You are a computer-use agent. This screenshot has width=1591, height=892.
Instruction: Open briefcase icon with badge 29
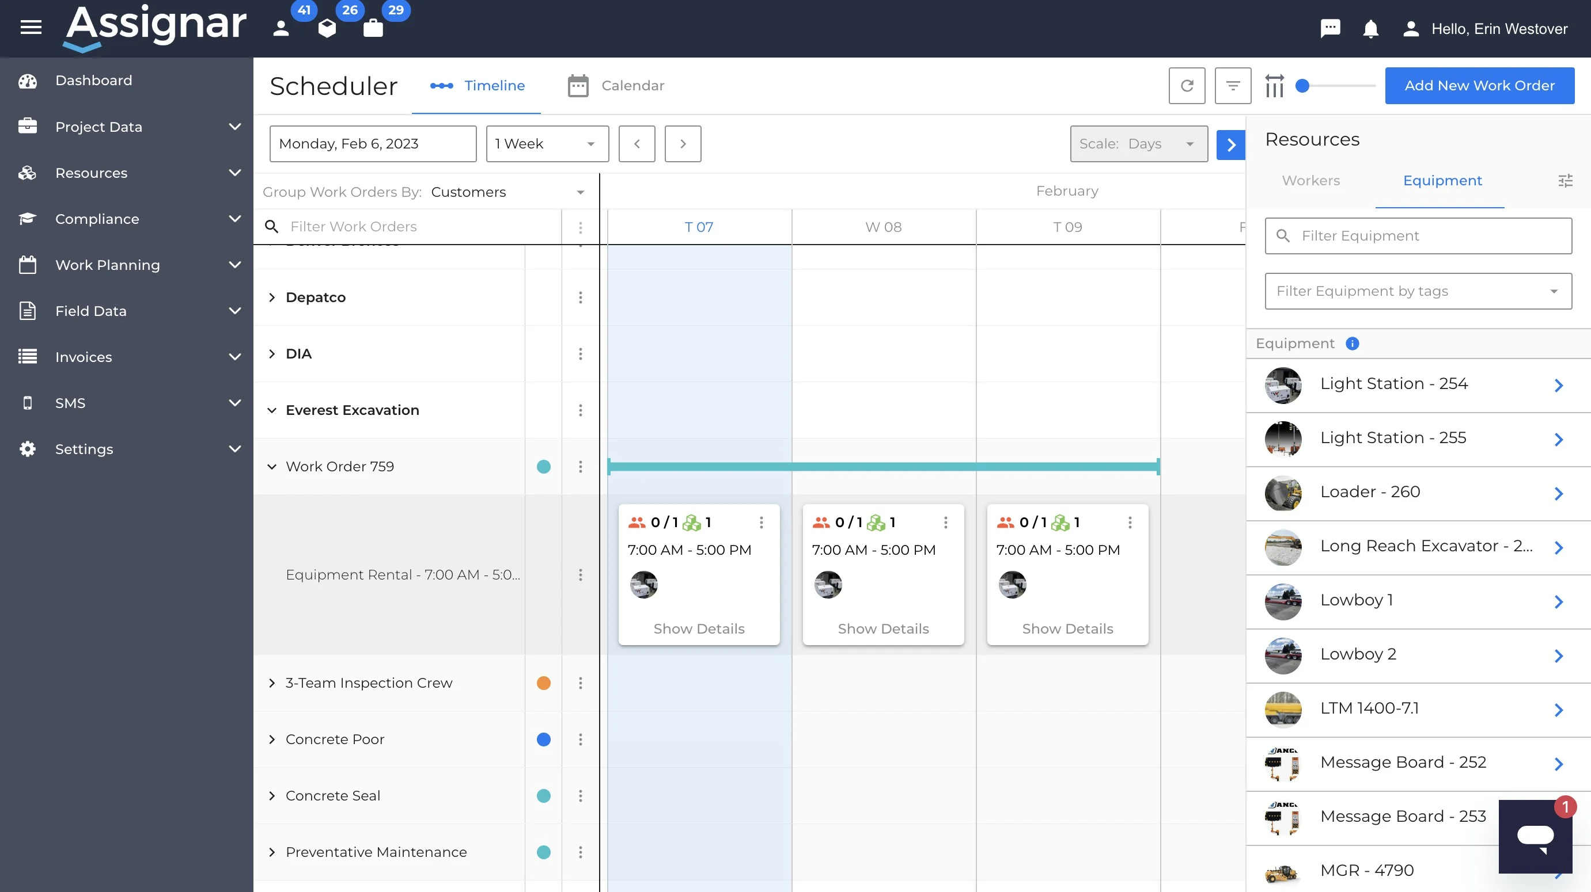(373, 28)
